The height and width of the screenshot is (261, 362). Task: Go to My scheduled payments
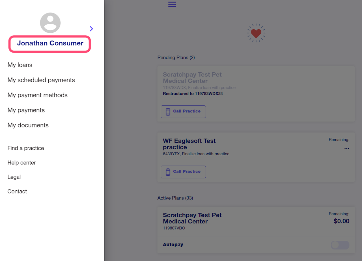click(41, 80)
